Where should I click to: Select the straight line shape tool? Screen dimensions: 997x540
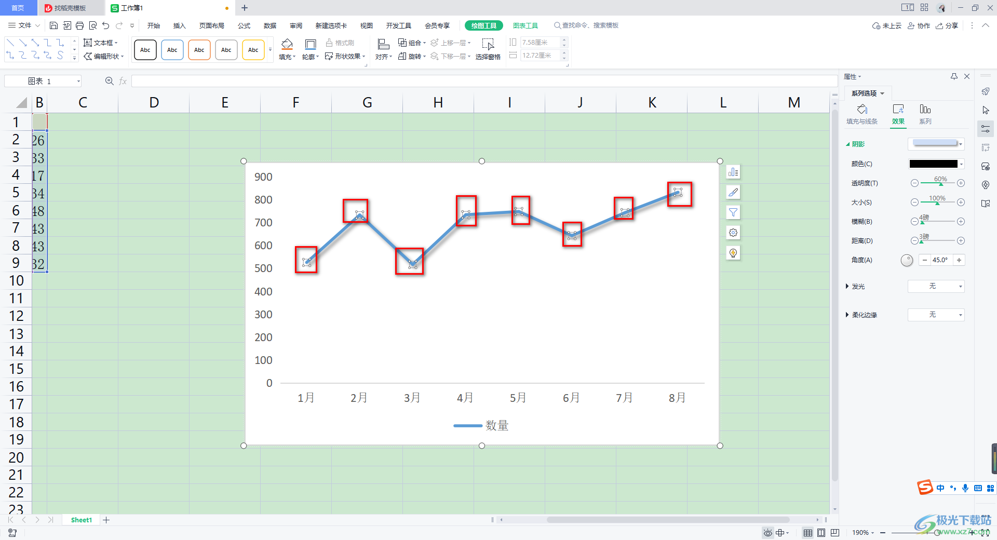10,43
